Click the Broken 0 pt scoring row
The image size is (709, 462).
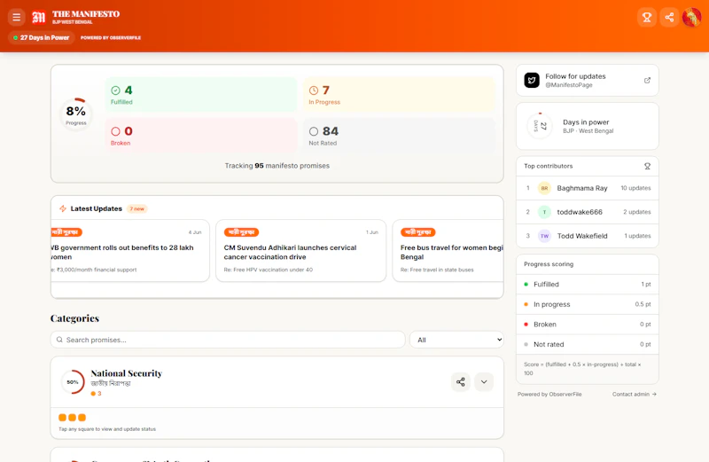click(x=588, y=324)
